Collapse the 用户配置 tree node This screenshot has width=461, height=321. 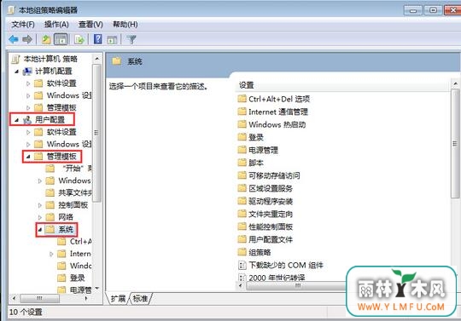16,120
